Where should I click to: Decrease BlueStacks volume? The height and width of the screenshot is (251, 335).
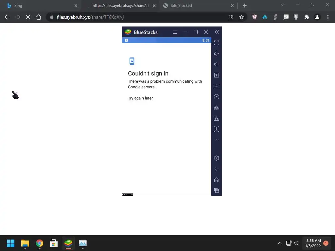217,64
